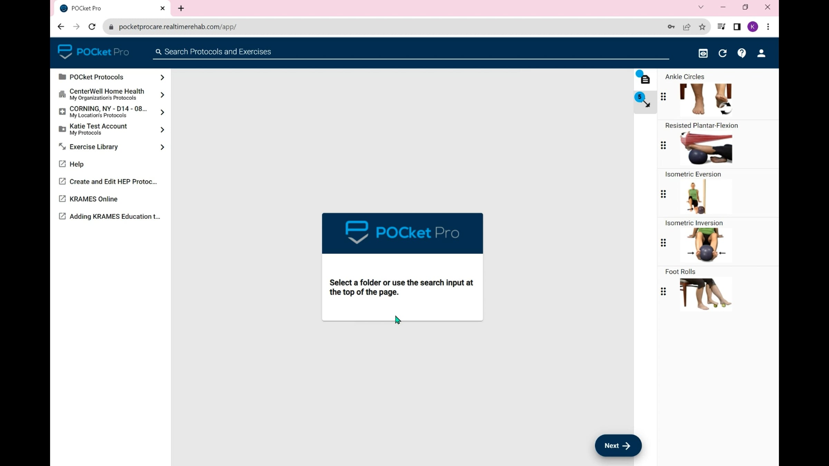This screenshot has width=829, height=466.
Task: Open the browser media control icon
Action: coord(721,27)
